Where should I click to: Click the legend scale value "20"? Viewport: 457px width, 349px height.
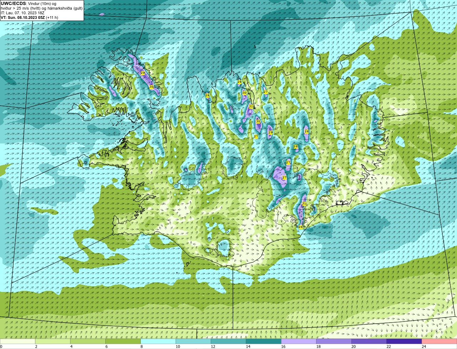click(x=354, y=347)
